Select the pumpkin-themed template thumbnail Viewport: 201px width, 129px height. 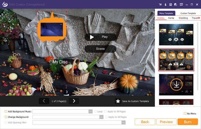(x=176, y=60)
